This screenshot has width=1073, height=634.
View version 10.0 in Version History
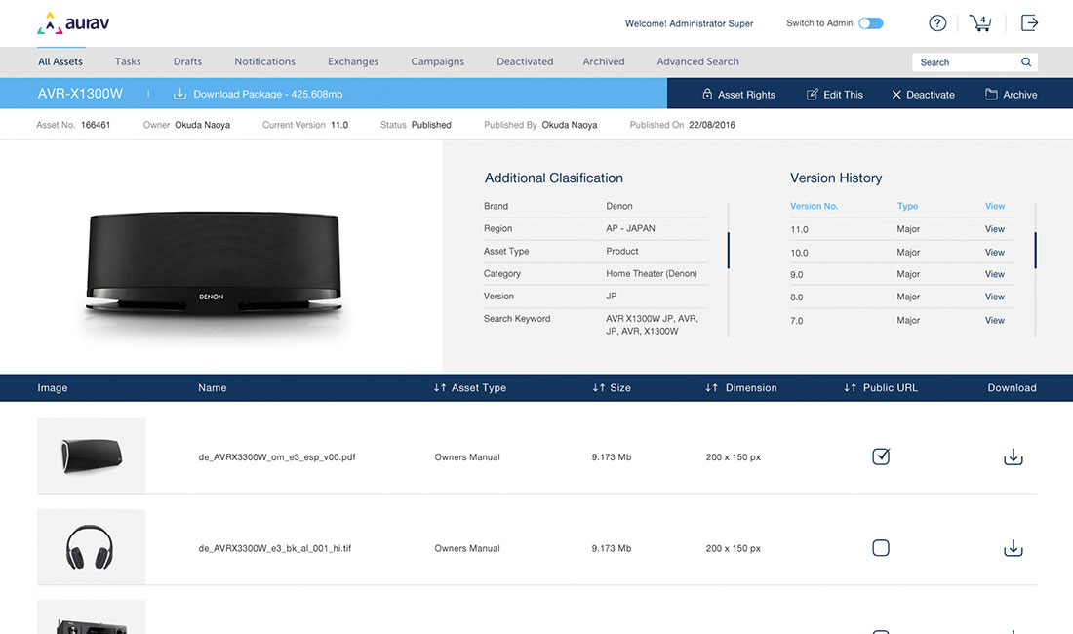(x=994, y=252)
